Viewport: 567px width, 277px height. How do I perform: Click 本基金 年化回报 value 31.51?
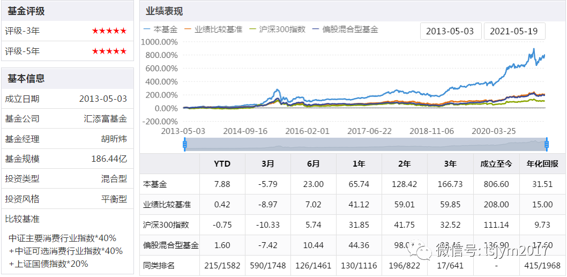(x=542, y=184)
